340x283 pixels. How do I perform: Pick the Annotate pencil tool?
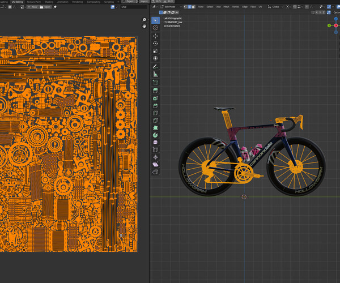(155, 67)
